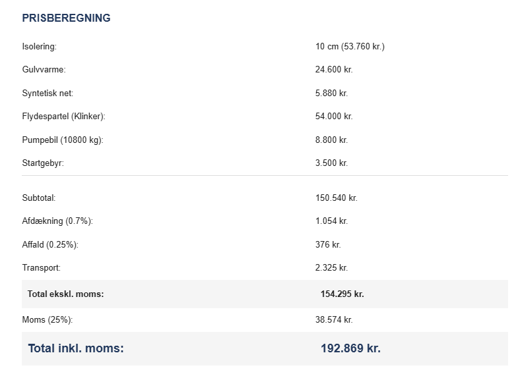Click the Subtotal amount 150.540 kr.
Viewport: 520px width, 378px height.
tap(337, 198)
